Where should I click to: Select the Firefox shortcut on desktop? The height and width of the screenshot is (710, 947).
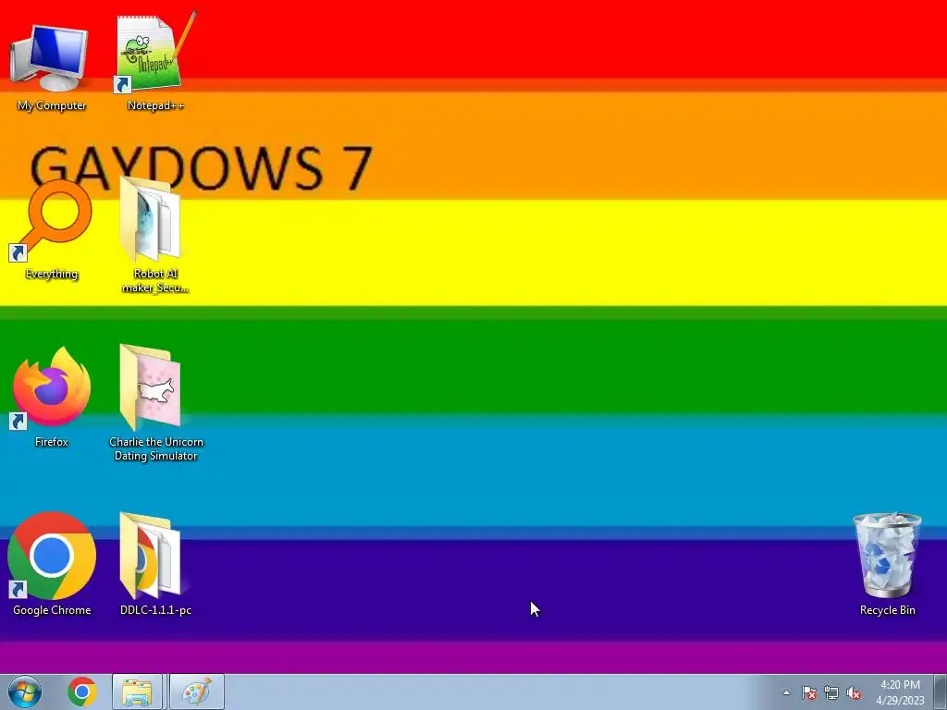[x=52, y=387]
